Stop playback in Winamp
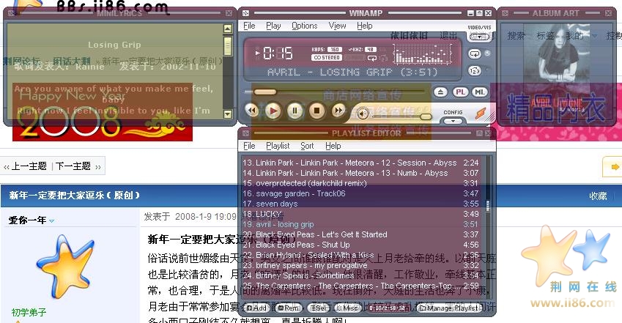622x323 pixels. pyautogui.click(x=316, y=111)
